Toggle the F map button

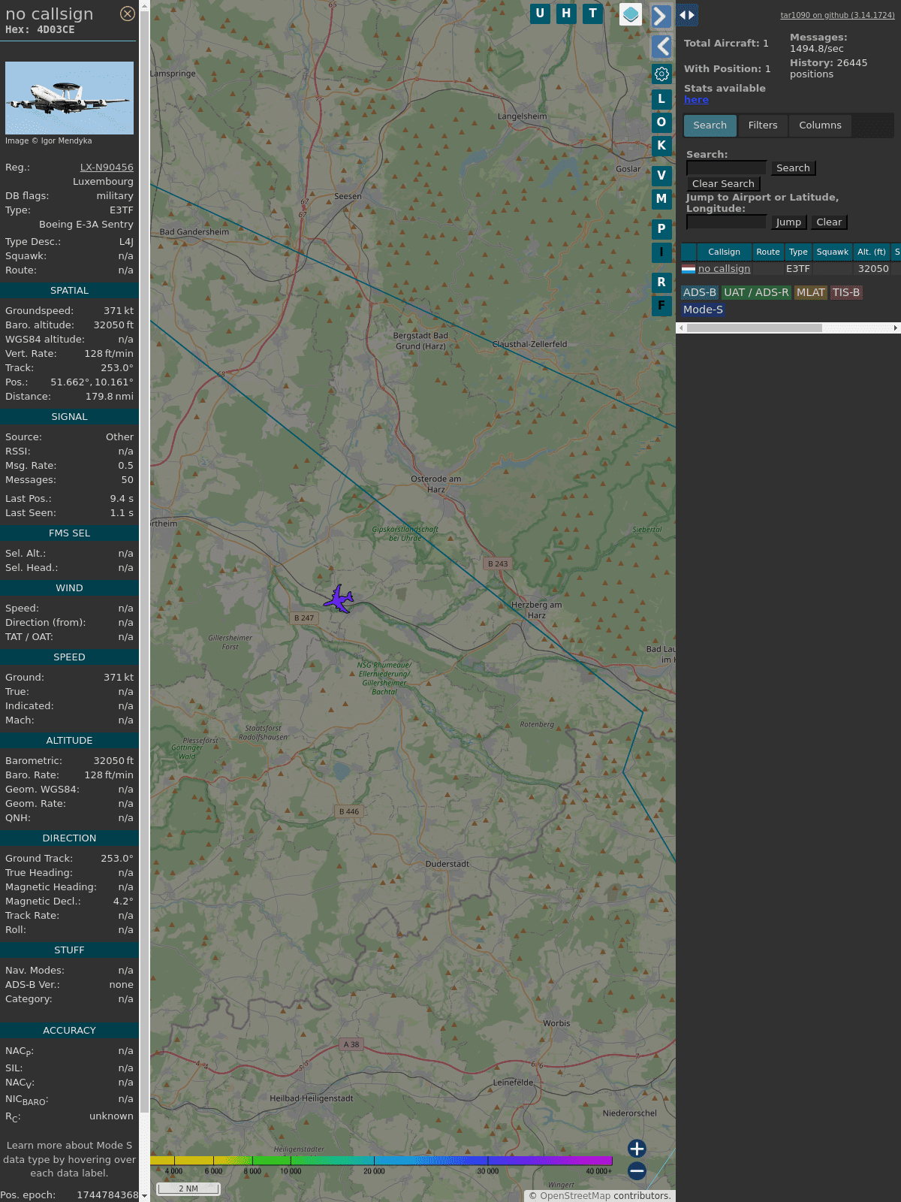(661, 306)
